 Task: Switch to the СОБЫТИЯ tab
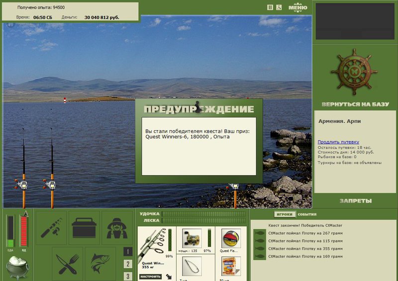[x=307, y=214]
